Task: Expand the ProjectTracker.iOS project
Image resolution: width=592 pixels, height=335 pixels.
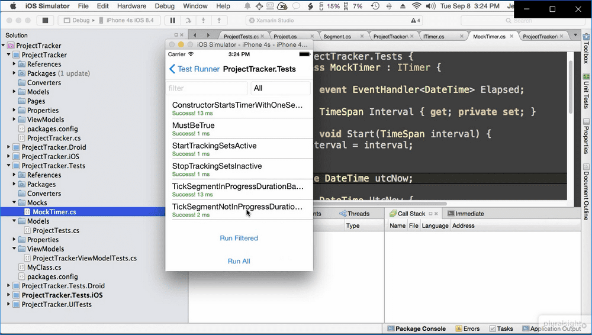Action: point(9,156)
